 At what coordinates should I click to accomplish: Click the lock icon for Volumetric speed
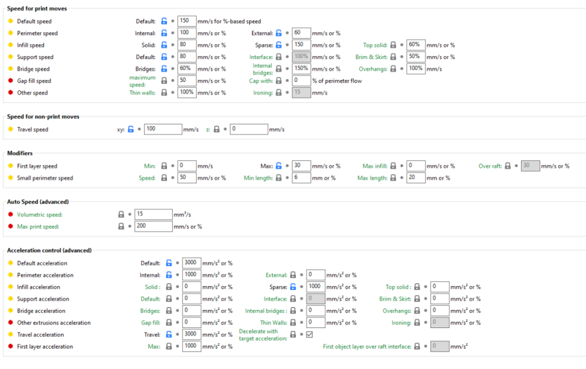121,215
